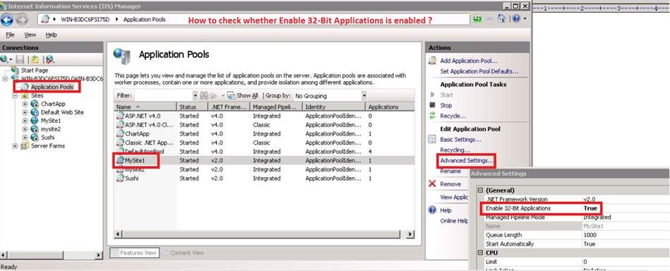Open the Online Help link
Screen dimensions: 670x271
pos(454,221)
